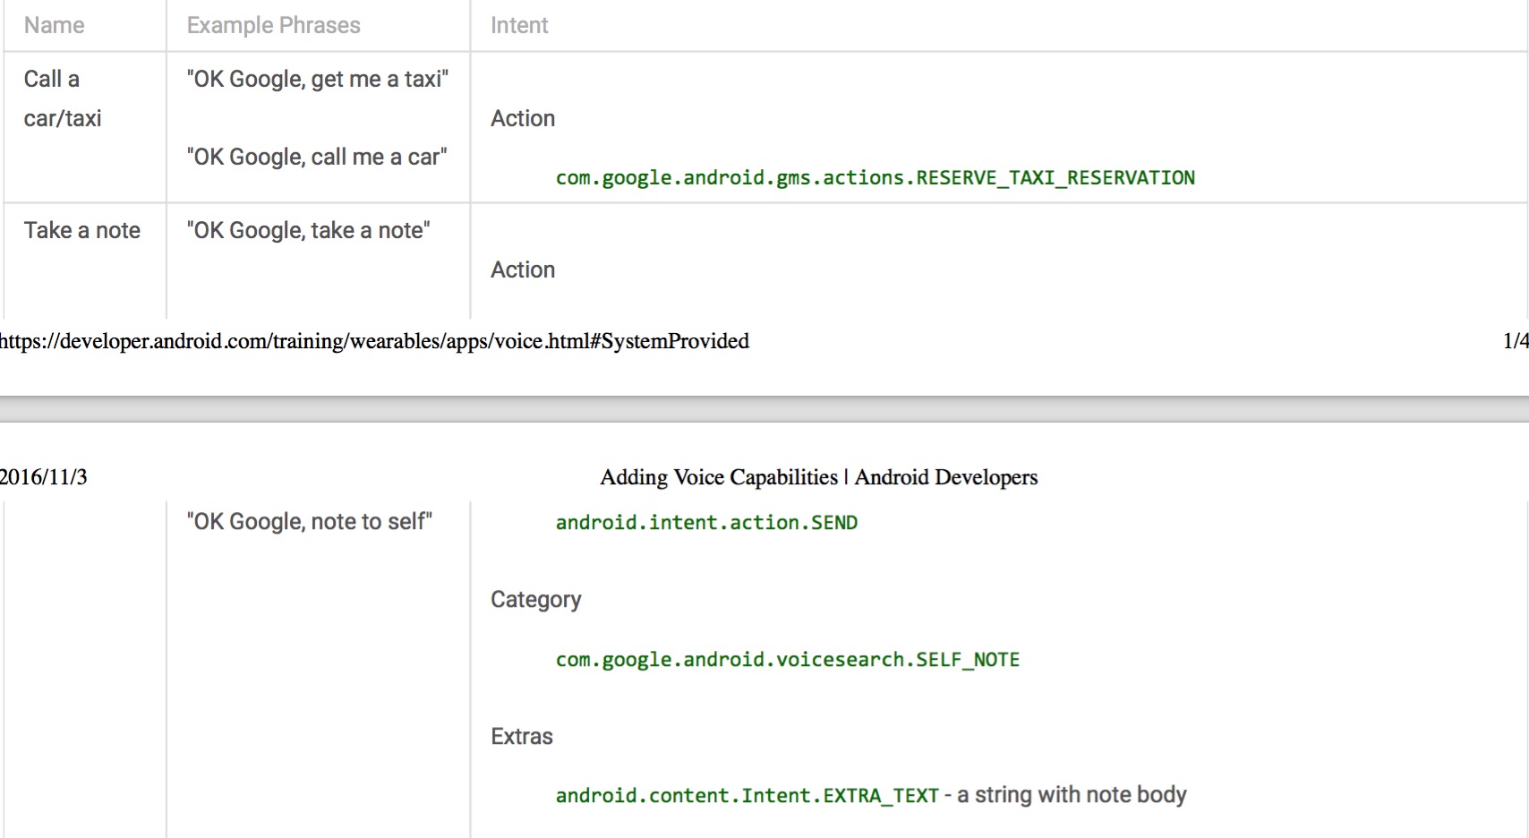This screenshot has width=1529, height=838.
Task: Click the phrase 'OK Google, call me a car'
Action: pos(317,157)
